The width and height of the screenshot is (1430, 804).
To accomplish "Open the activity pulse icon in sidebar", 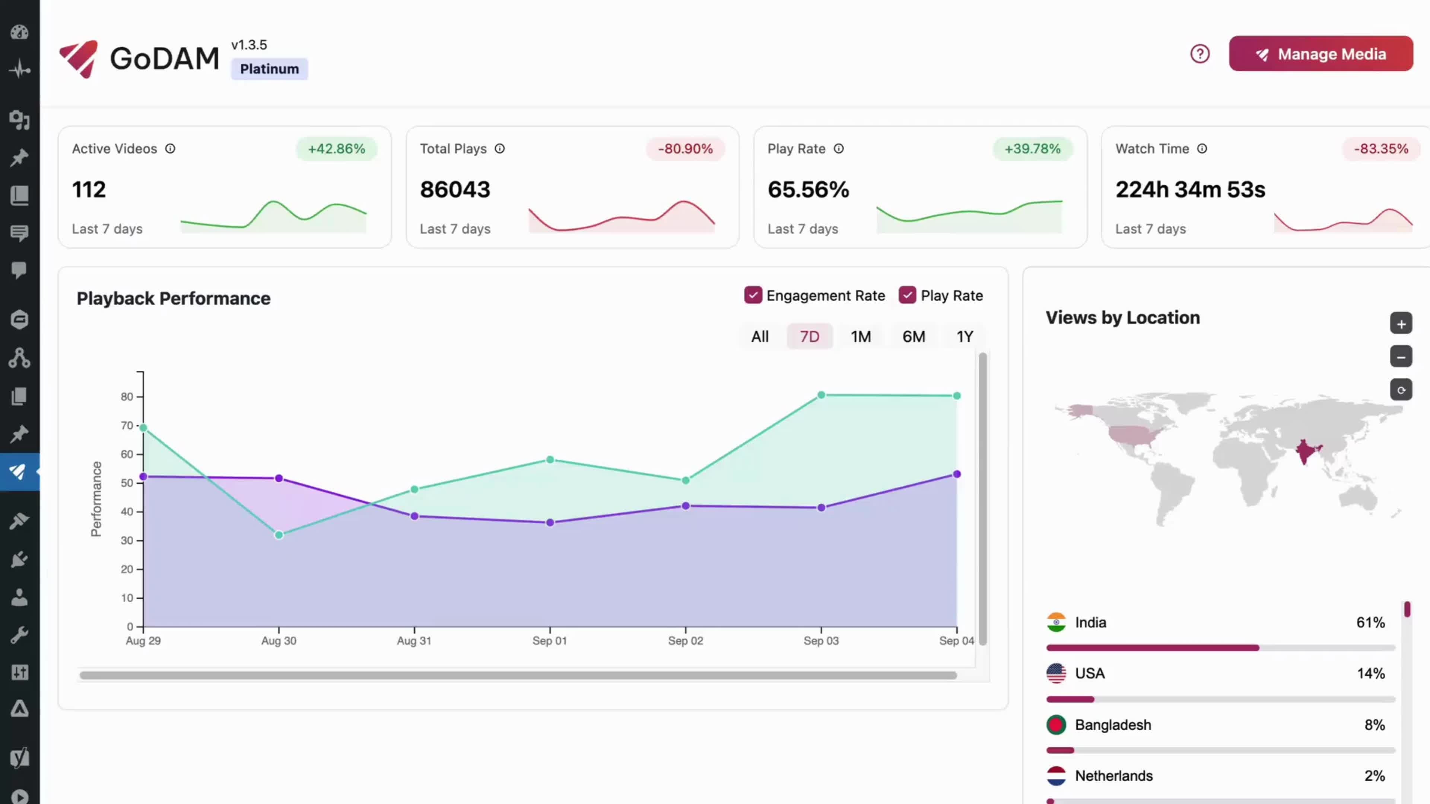I will coord(19,69).
